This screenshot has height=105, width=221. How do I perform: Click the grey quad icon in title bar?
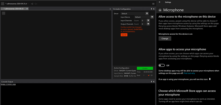click(x=2, y=4)
